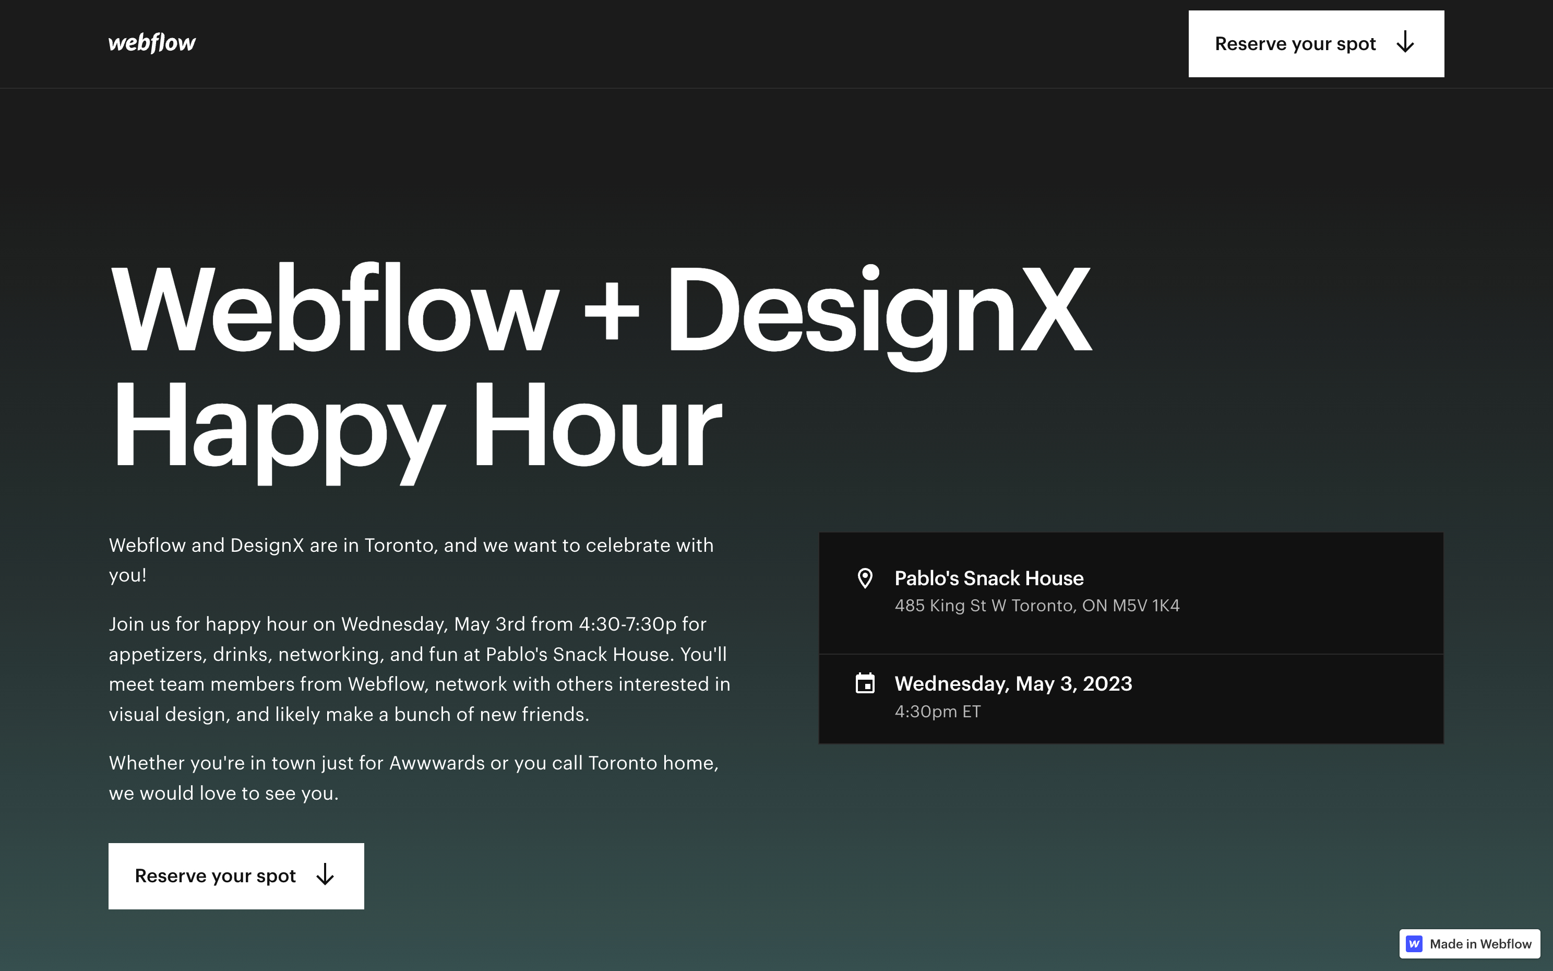Select the Pablo's Snack House venue name

[x=989, y=578]
